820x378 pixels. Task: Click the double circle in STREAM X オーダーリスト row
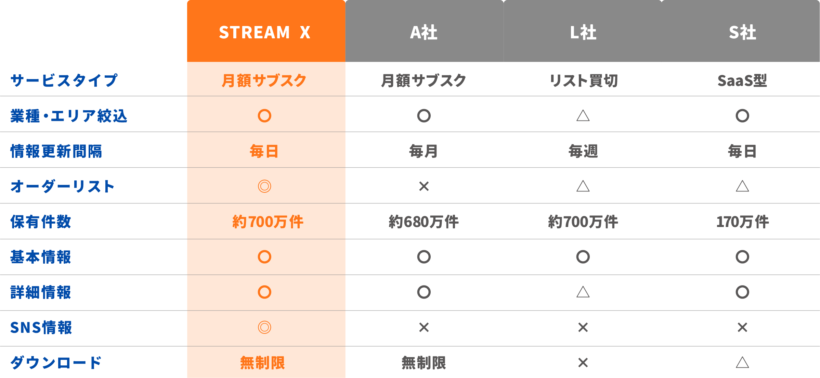(x=264, y=186)
